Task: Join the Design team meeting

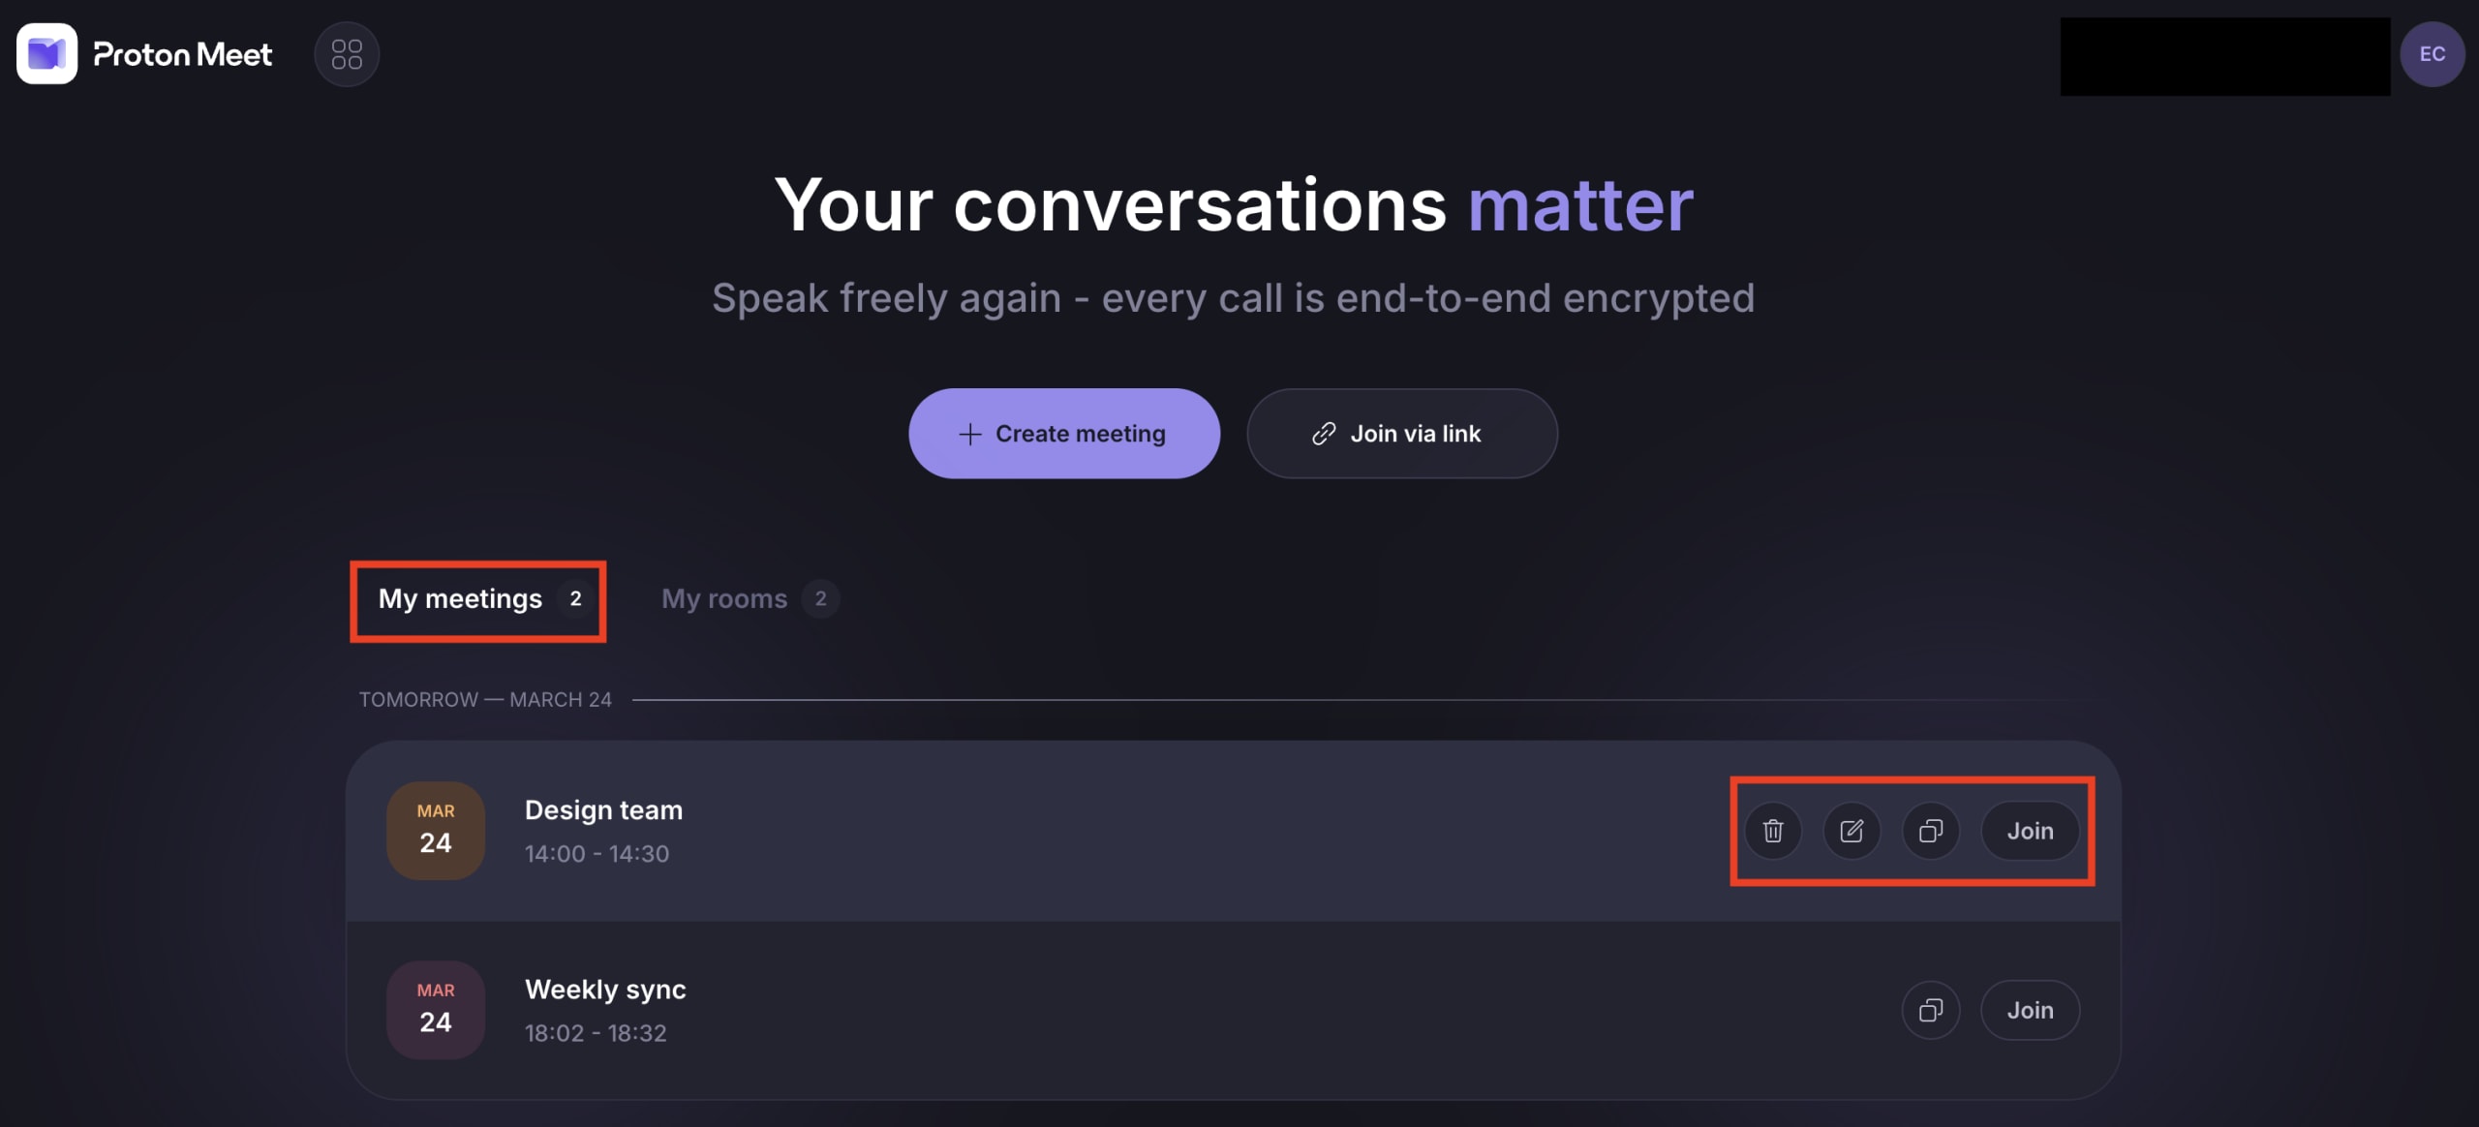Action: coord(2030,831)
